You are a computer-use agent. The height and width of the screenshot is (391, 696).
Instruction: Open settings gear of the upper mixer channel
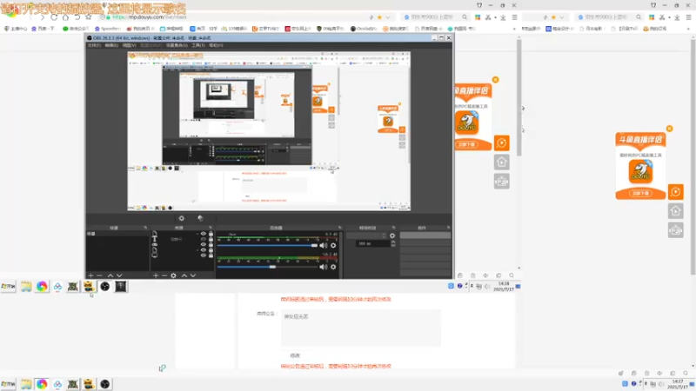333,245
